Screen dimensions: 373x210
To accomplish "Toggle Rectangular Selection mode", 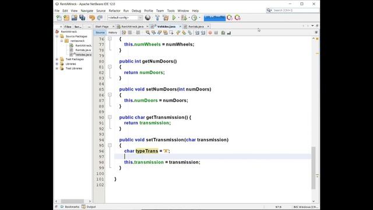I will click(171, 33).
